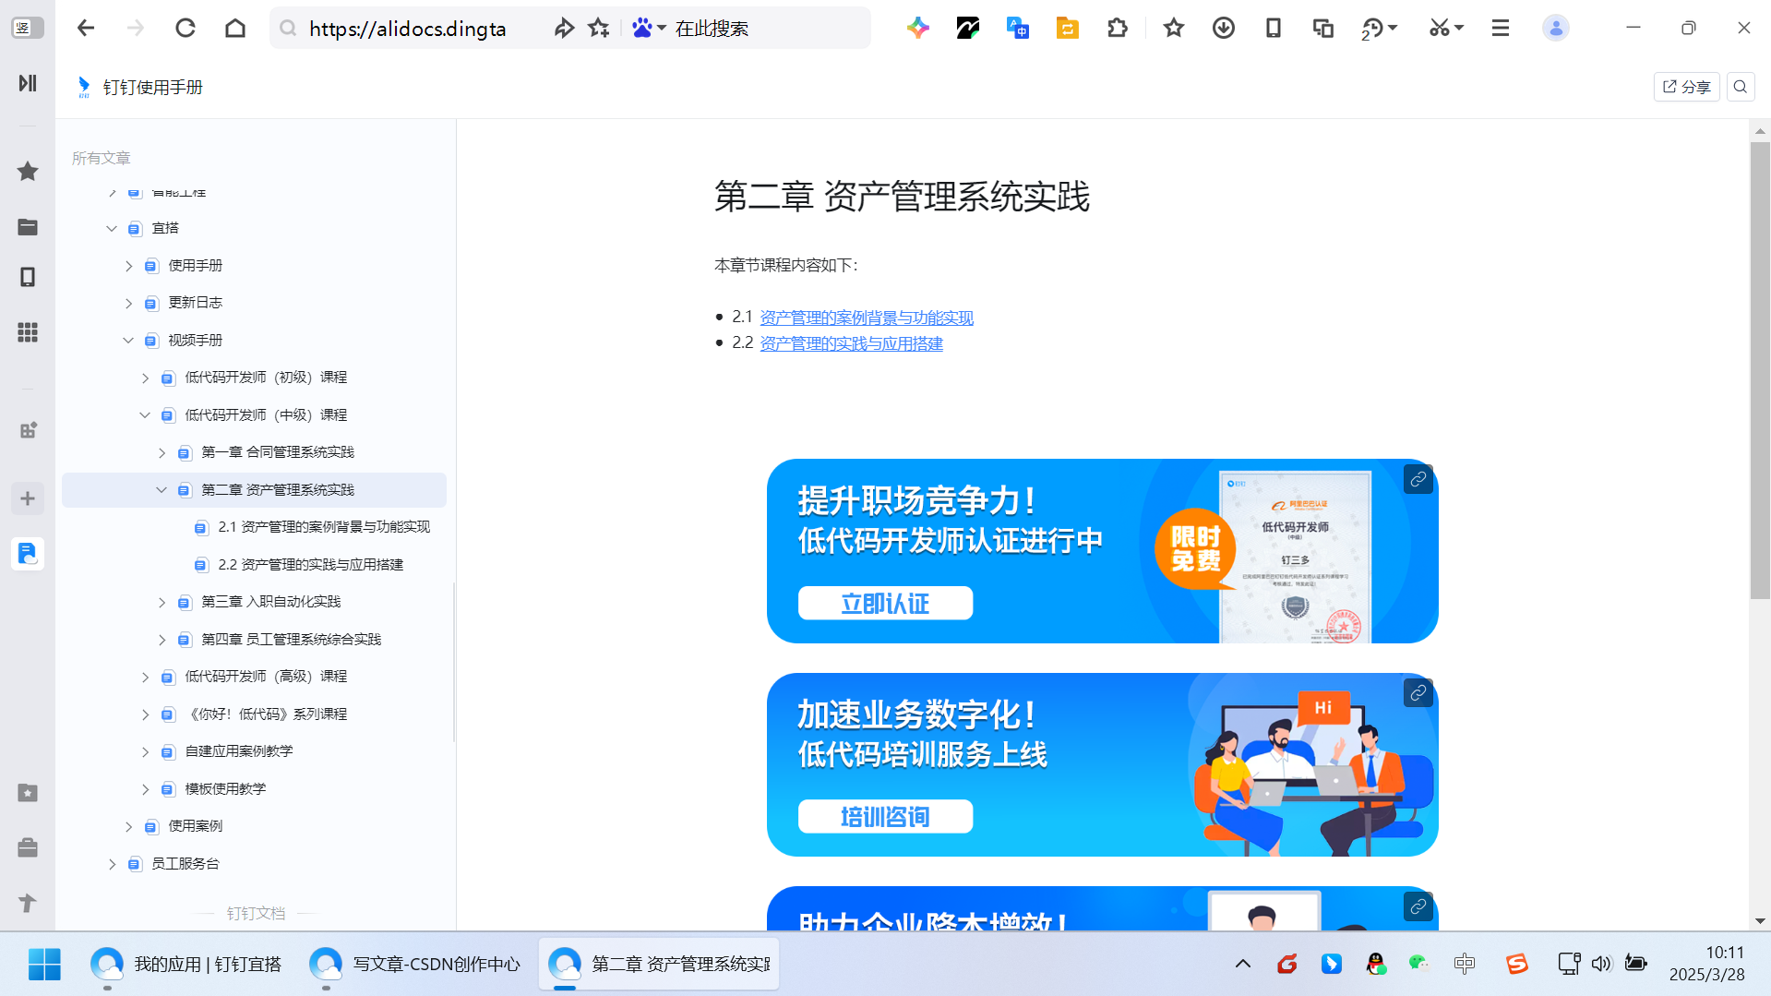This screenshot has height=996, width=1771.
Task: Open the volume control in system tray
Action: pos(1601,965)
